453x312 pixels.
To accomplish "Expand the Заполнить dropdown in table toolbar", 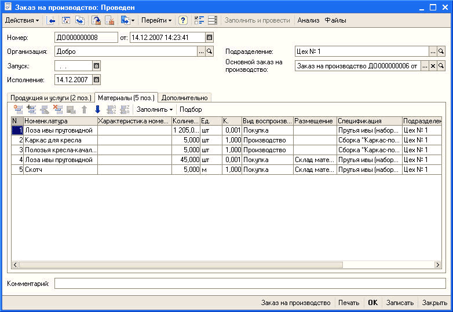I will point(154,109).
